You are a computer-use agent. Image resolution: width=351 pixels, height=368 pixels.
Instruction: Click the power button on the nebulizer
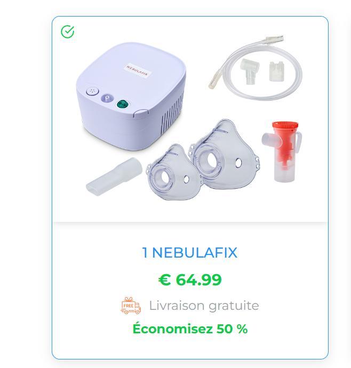point(92,91)
